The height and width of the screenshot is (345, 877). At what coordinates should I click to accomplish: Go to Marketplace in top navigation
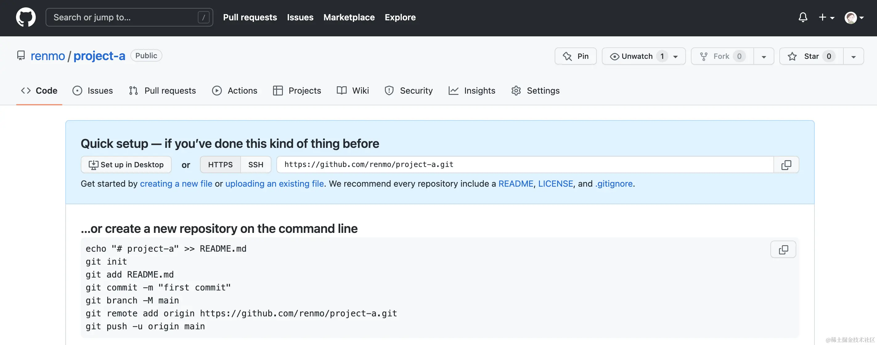[x=349, y=17]
